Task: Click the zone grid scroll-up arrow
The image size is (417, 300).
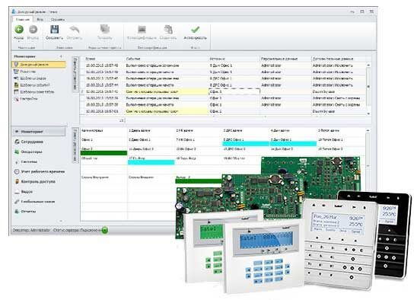Action: (368, 130)
